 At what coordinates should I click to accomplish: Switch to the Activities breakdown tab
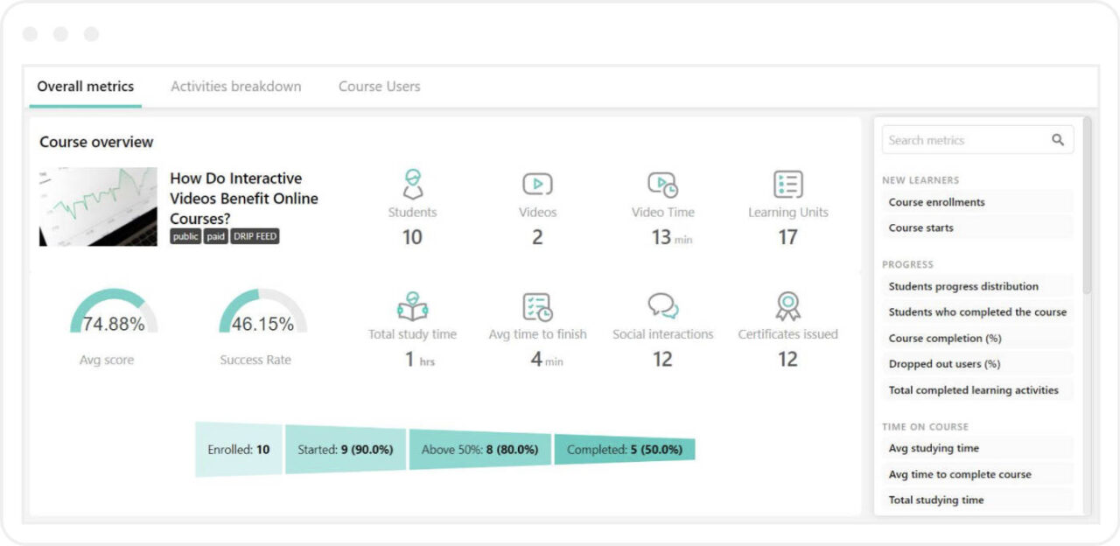234,86
